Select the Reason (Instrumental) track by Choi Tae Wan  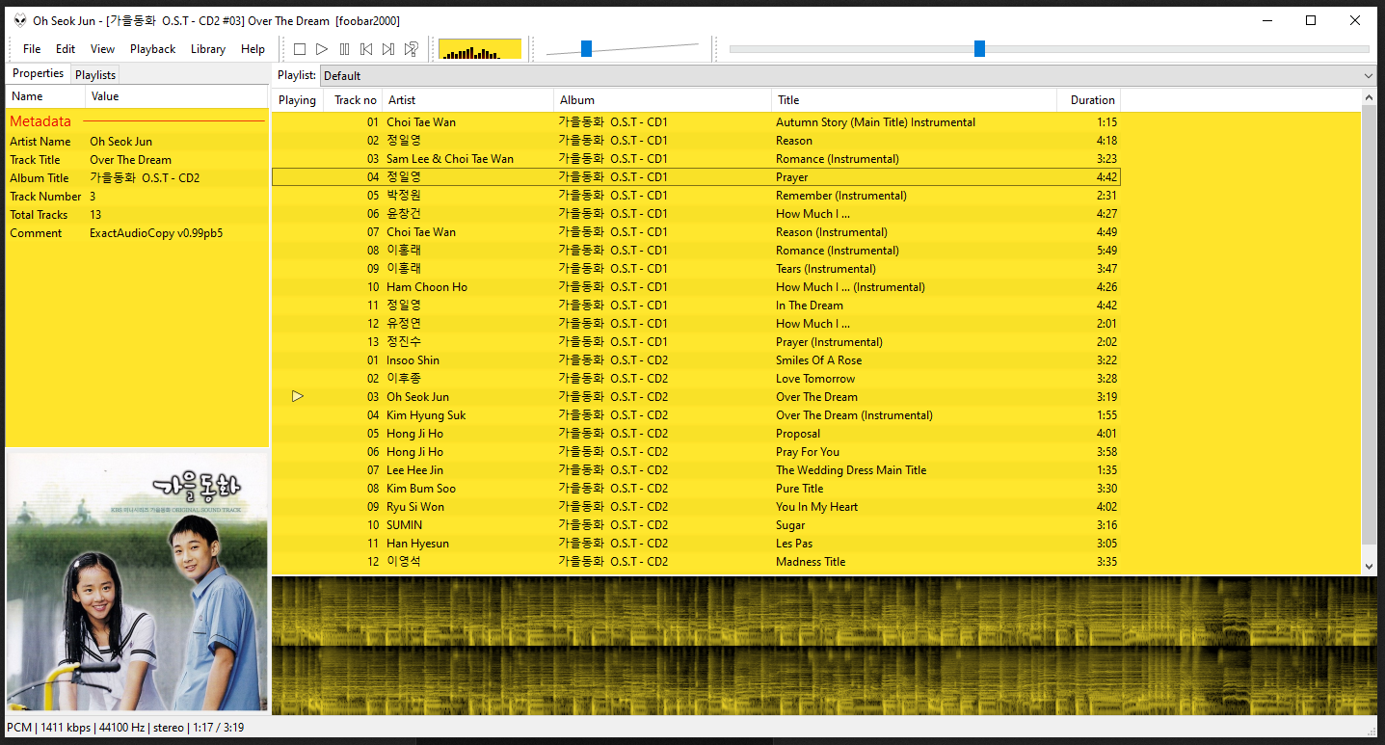point(696,232)
